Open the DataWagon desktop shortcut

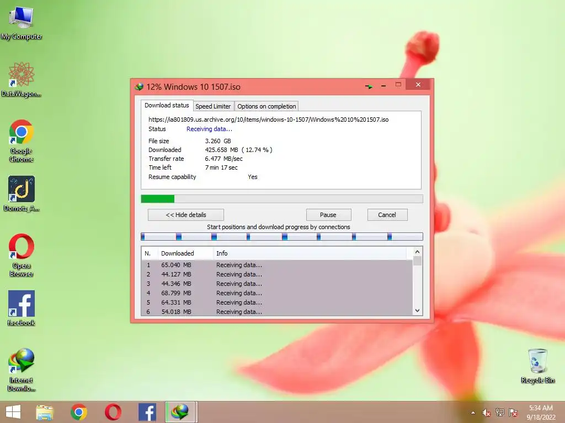[x=22, y=80]
